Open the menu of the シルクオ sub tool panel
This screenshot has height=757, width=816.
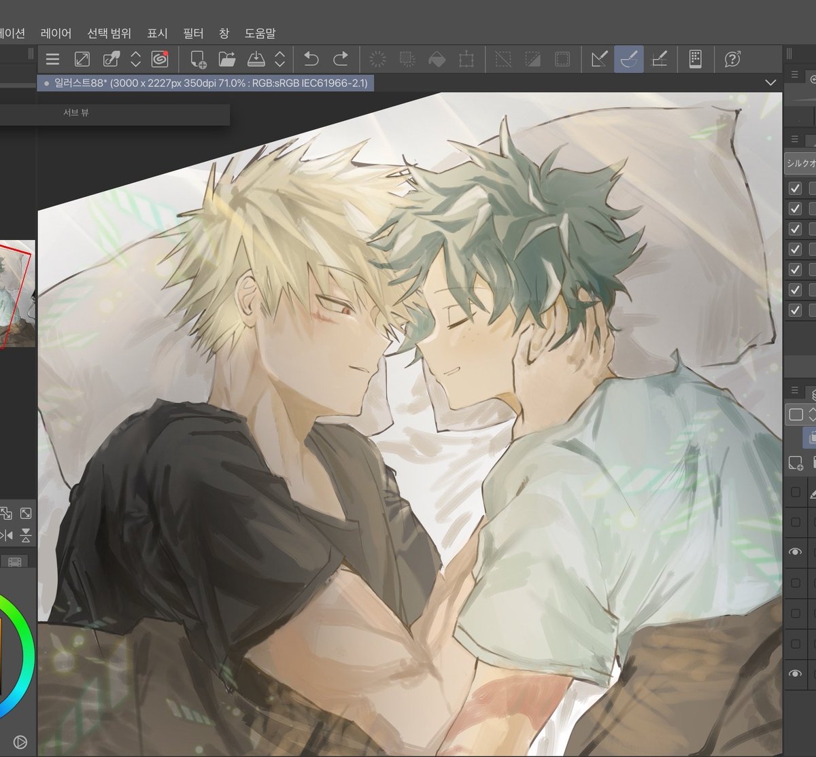coord(794,139)
